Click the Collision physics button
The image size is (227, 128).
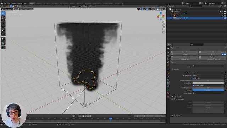[184, 54]
